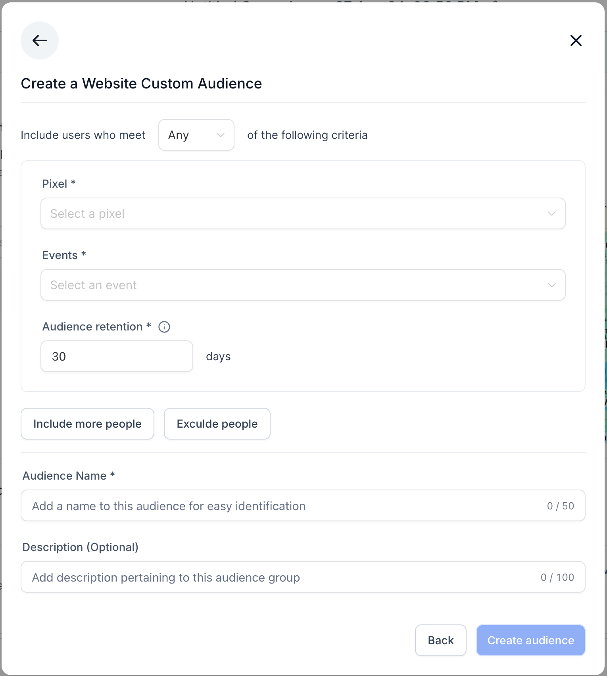Click the Events field label
Viewport: 607px width, 676px height.
click(x=60, y=255)
